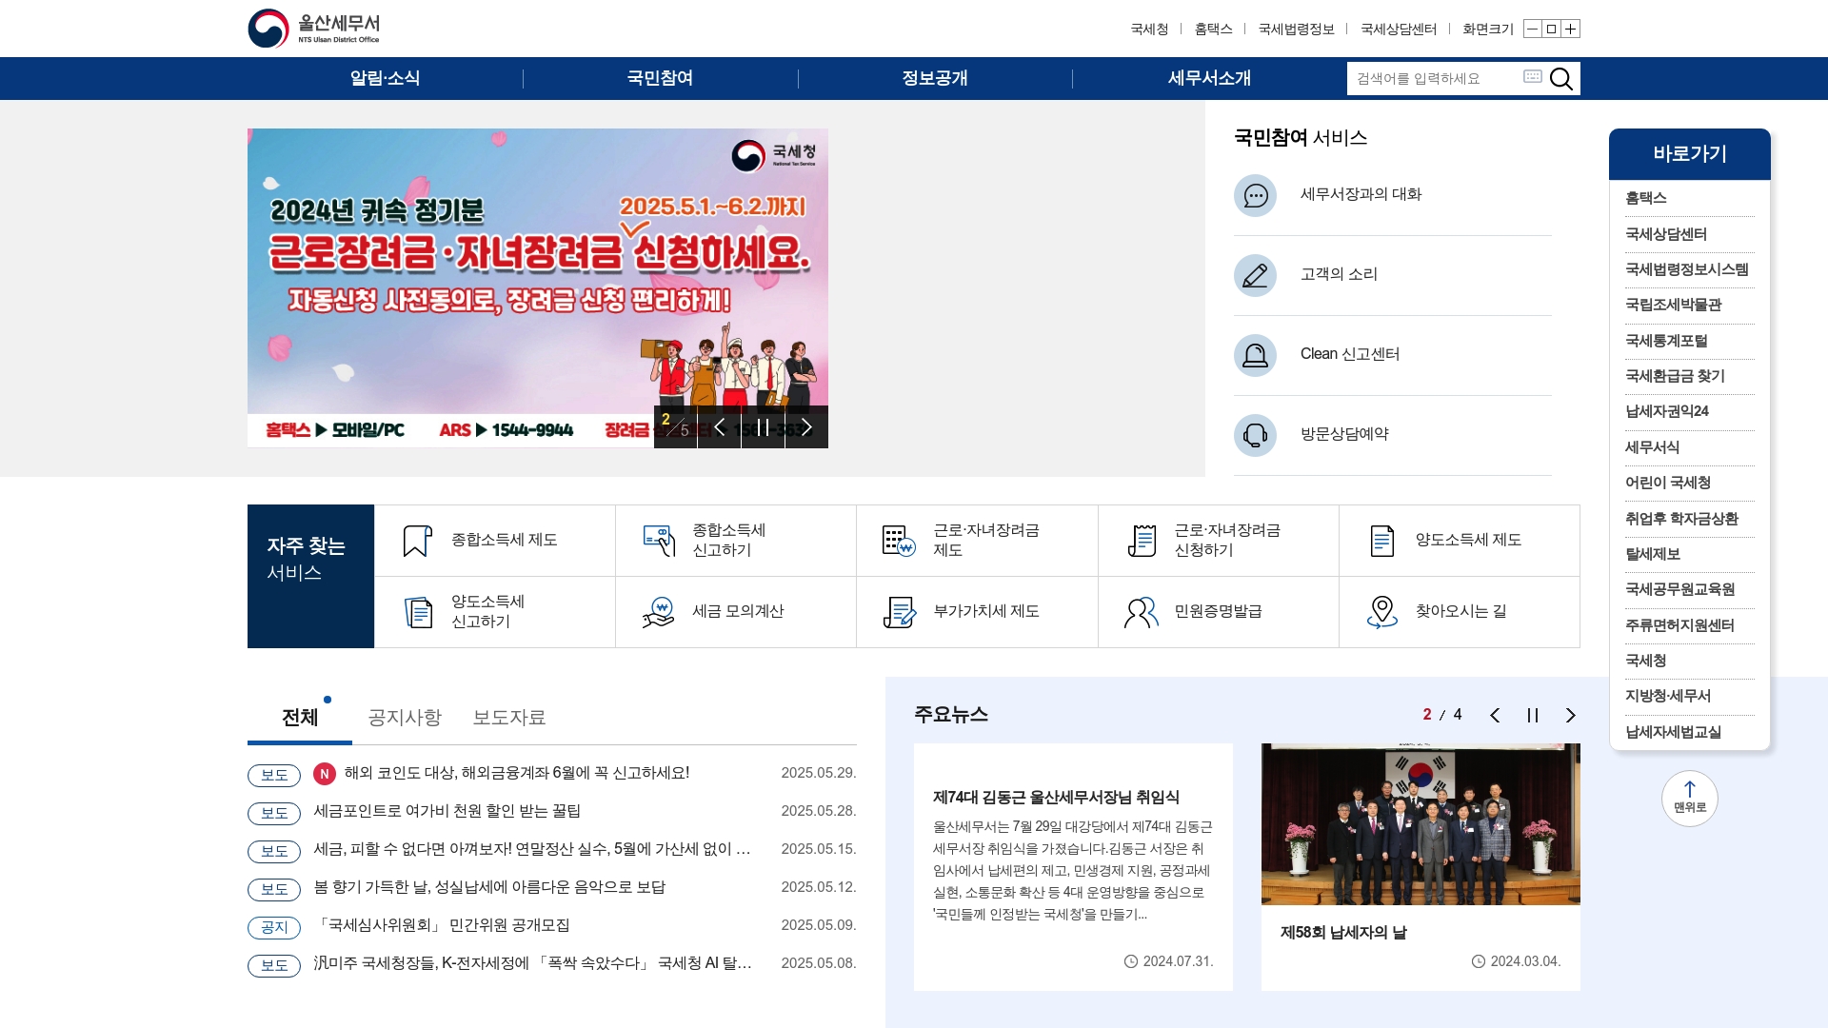
Task: Open the 홈택스 top link
Action: 1213,30
